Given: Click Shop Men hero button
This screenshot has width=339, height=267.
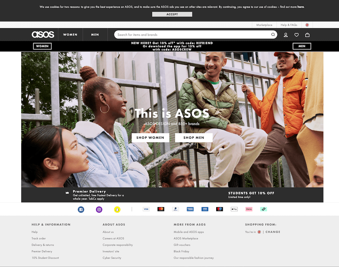Looking at the screenshot, I should click(x=194, y=138).
